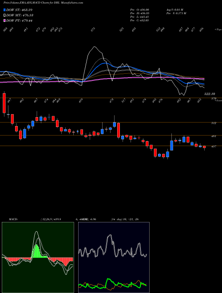Screen dimensions: 222x293
Task: Click the DOW PT: 479.44 label
Action: pyautogui.click(x=19, y=20)
